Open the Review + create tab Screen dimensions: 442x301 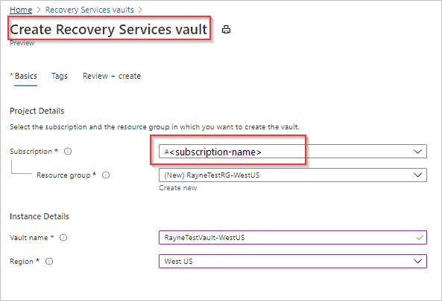112,76
